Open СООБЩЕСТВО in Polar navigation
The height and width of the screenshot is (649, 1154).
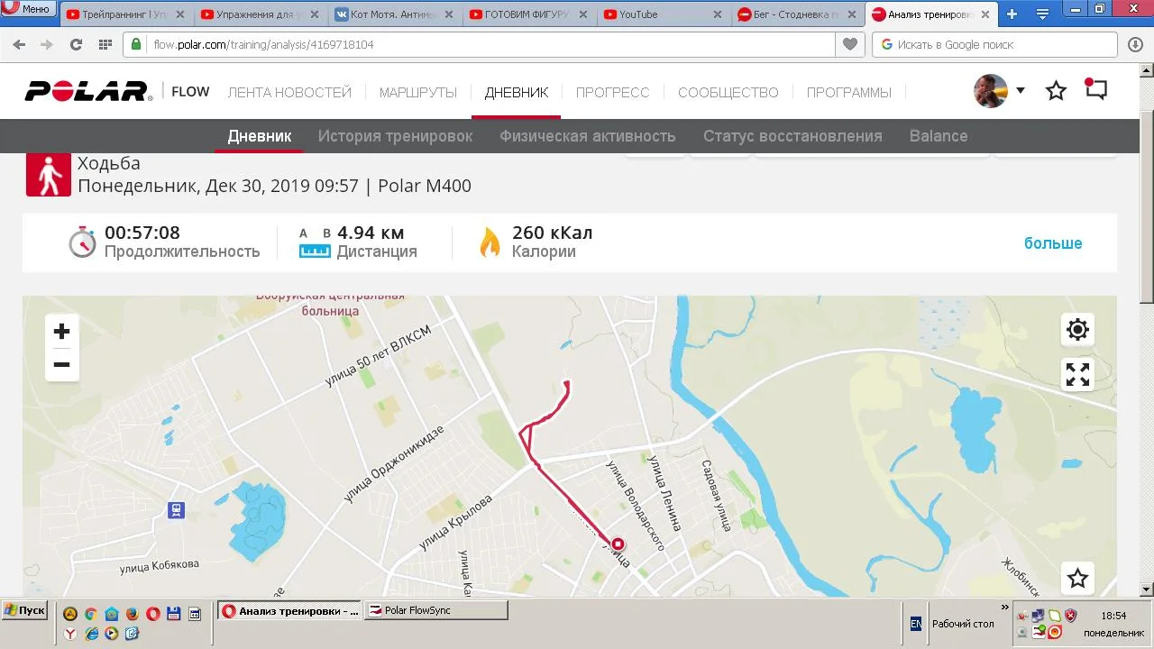(x=728, y=92)
